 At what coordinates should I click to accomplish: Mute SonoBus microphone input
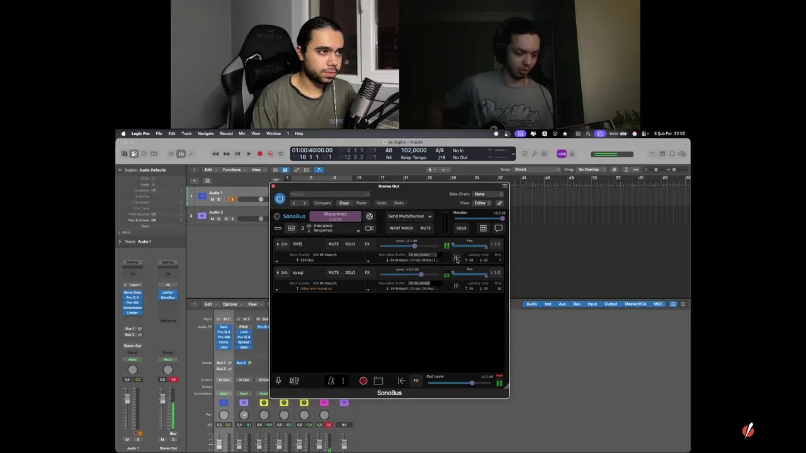coord(278,381)
